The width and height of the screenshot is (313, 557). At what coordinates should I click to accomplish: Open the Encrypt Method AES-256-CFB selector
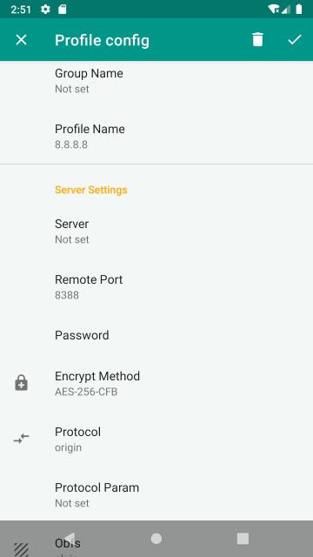(156, 383)
